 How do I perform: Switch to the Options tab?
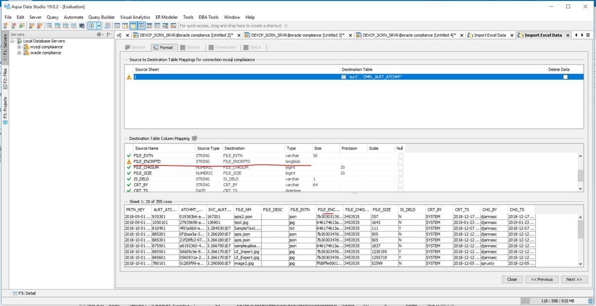pos(190,47)
